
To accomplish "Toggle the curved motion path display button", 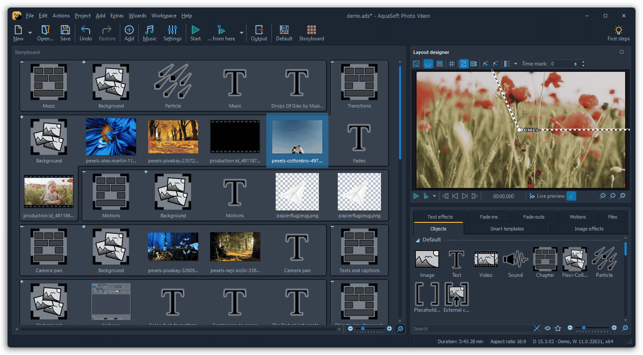I will pos(428,63).
